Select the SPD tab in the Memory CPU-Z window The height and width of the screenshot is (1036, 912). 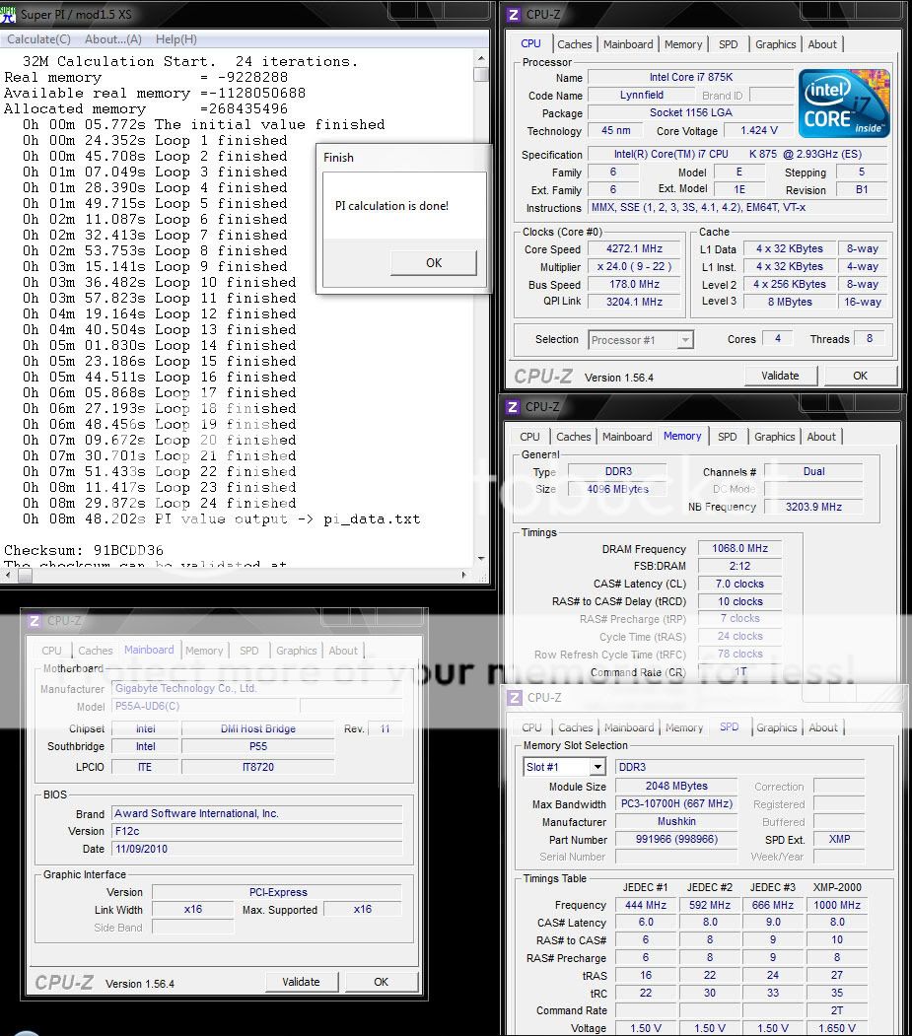click(727, 437)
